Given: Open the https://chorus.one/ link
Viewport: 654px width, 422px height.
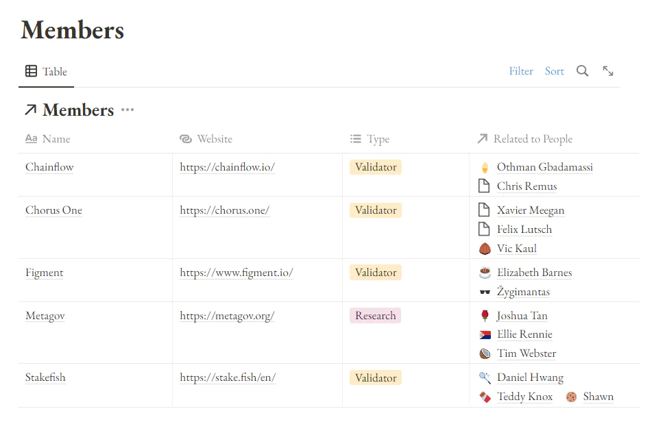Looking at the screenshot, I should click(x=225, y=210).
